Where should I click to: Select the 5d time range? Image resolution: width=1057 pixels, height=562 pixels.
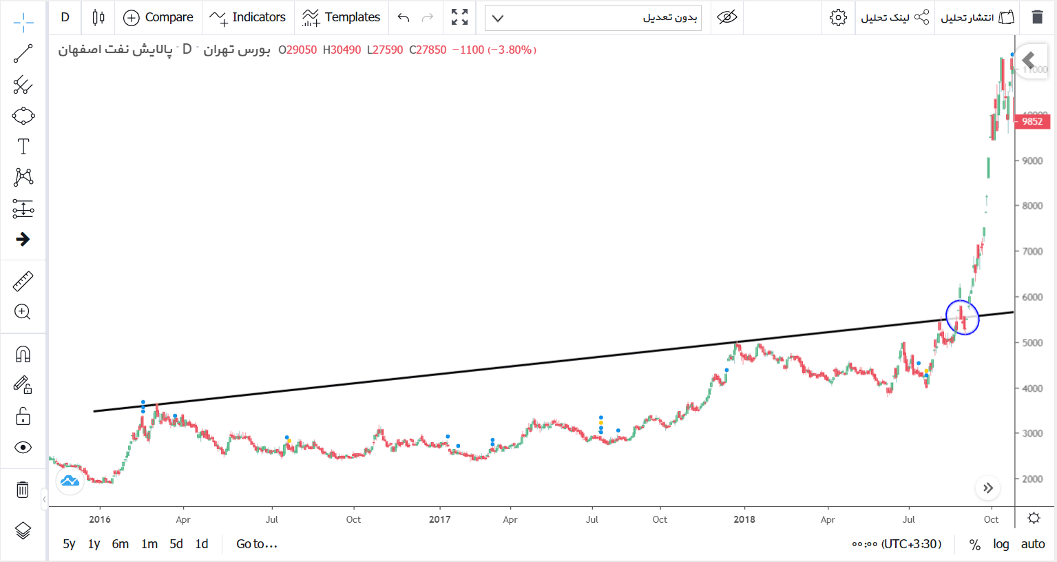click(x=176, y=544)
